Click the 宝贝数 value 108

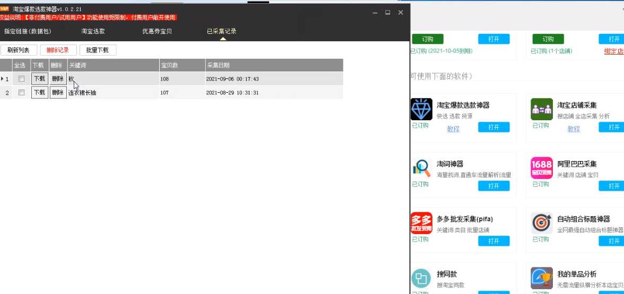coord(164,78)
